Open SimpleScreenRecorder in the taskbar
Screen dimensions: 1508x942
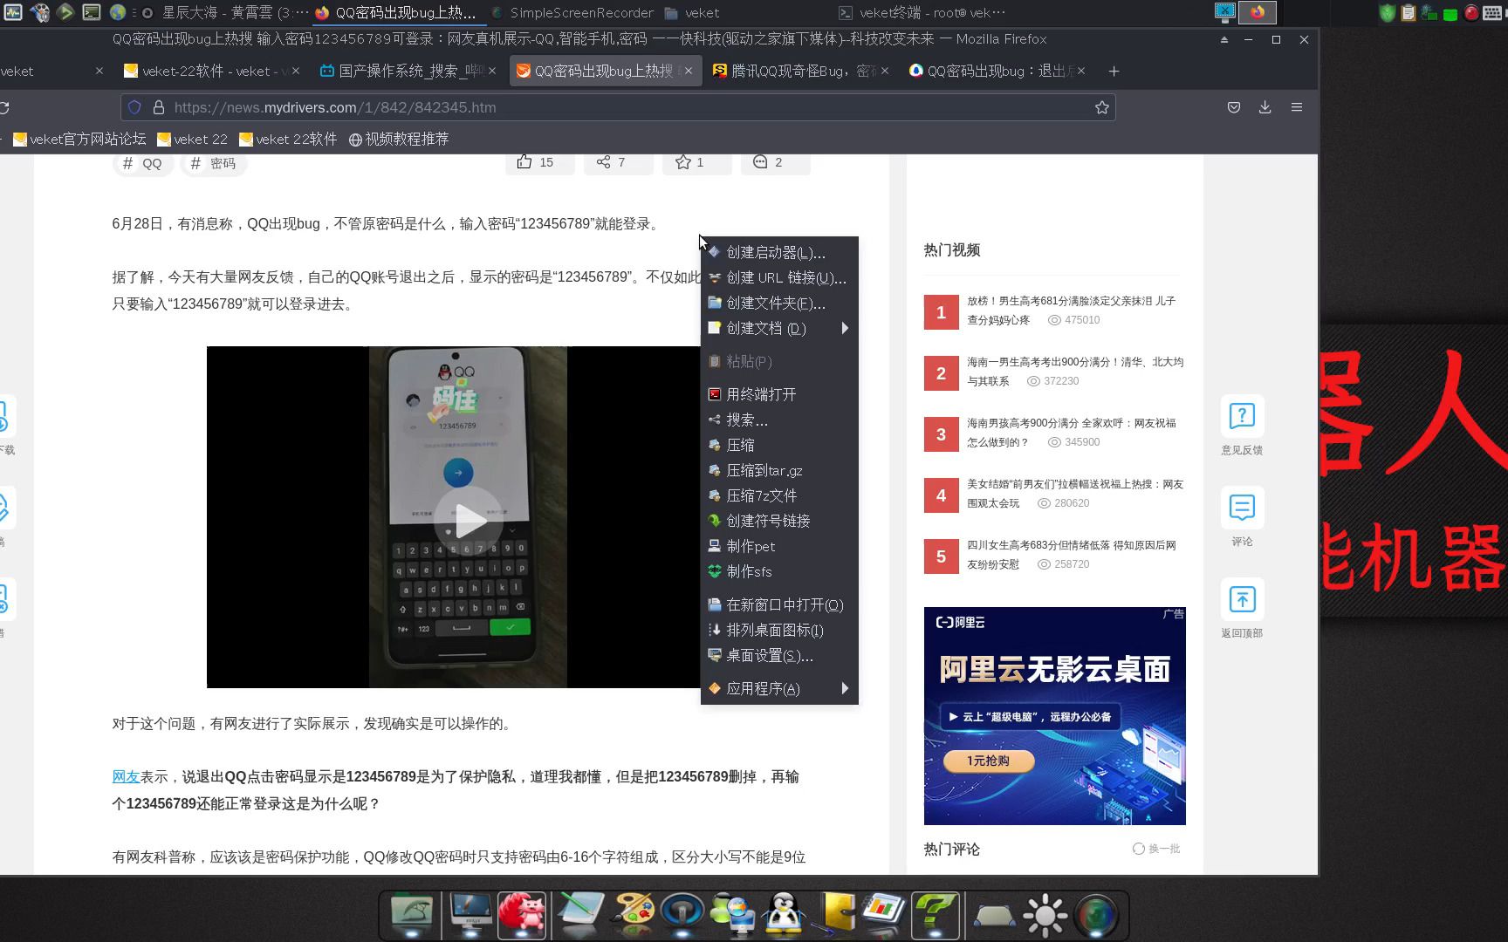[572, 12]
